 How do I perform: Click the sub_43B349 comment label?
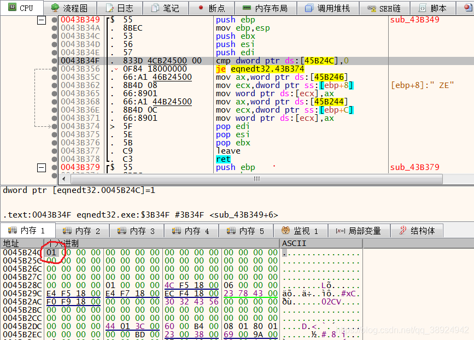click(x=414, y=20)
